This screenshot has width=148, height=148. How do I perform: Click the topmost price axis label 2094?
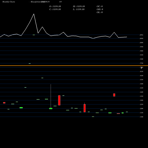point(141,35)
